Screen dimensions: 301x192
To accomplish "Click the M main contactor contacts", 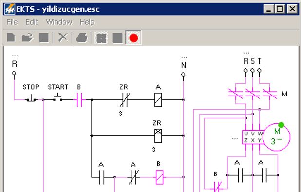I will click(252, 94).
